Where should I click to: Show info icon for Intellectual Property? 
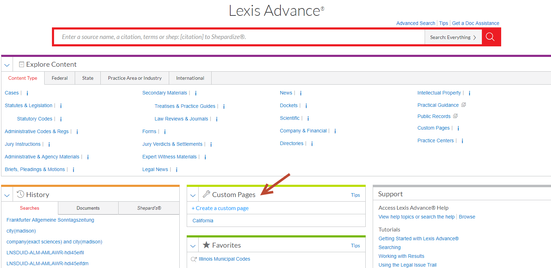tap(470, 93)
